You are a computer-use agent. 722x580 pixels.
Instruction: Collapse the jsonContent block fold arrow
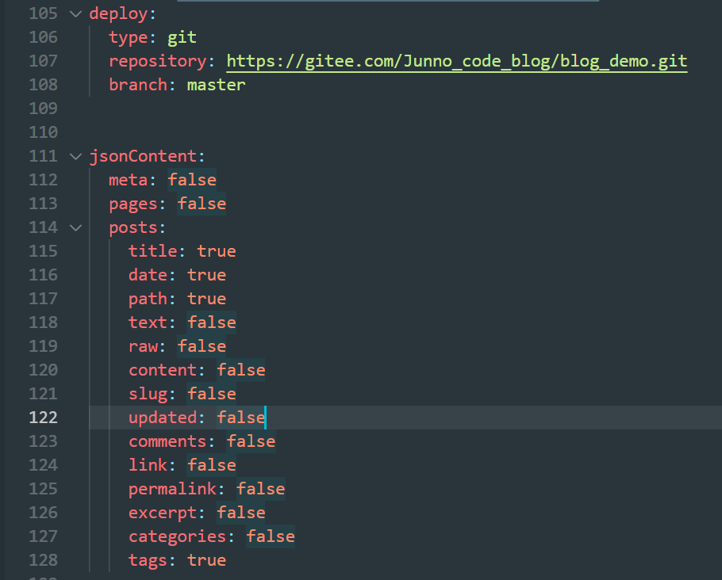[x=75, y=156]
